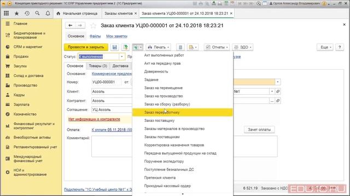The height and width of the screenshot is (196, 350).
Task: Navigate back with the left arrow
Action: coord(71,26)
